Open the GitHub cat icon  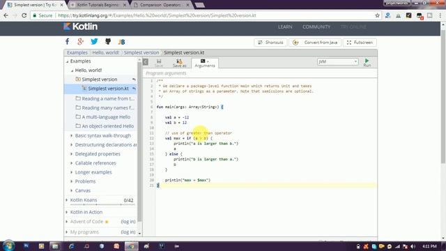tap(108, 42)
